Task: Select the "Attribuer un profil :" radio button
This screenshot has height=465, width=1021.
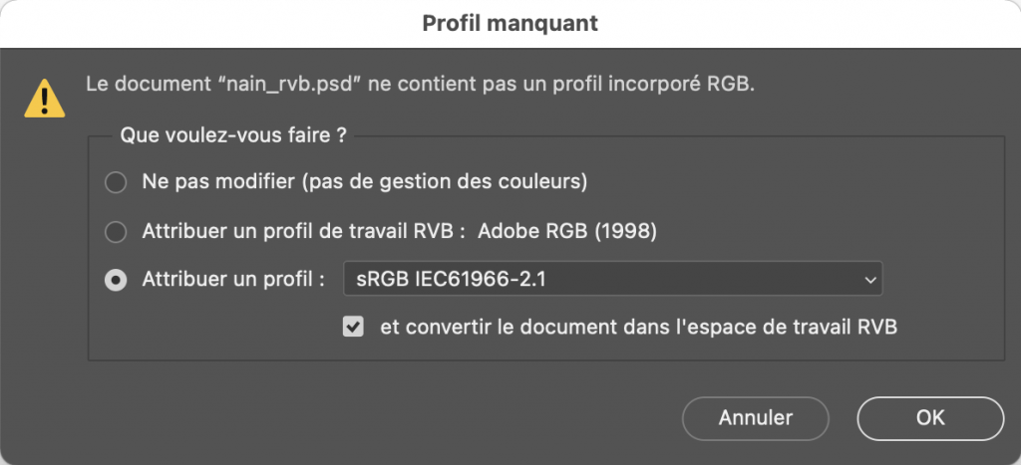Action: pos(117,281)
